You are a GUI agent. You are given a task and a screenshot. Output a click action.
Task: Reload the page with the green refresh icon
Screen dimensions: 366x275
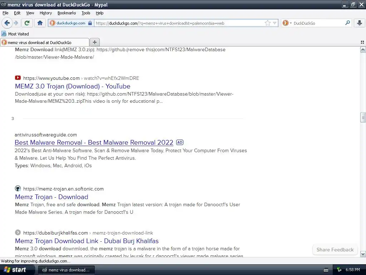tap(27, 23)
